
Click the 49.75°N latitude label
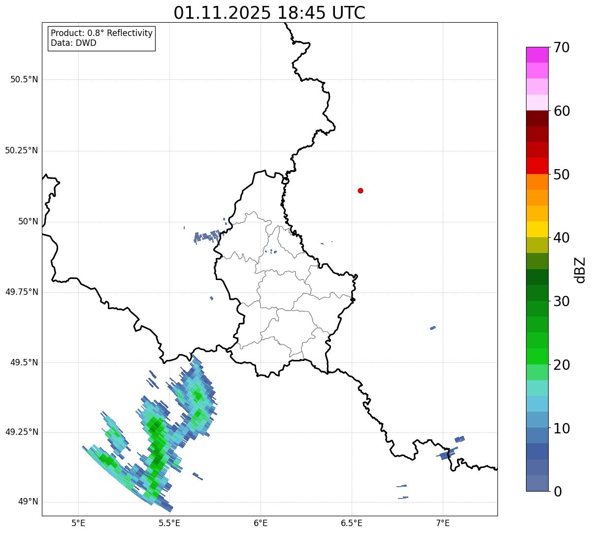point(22,292)
